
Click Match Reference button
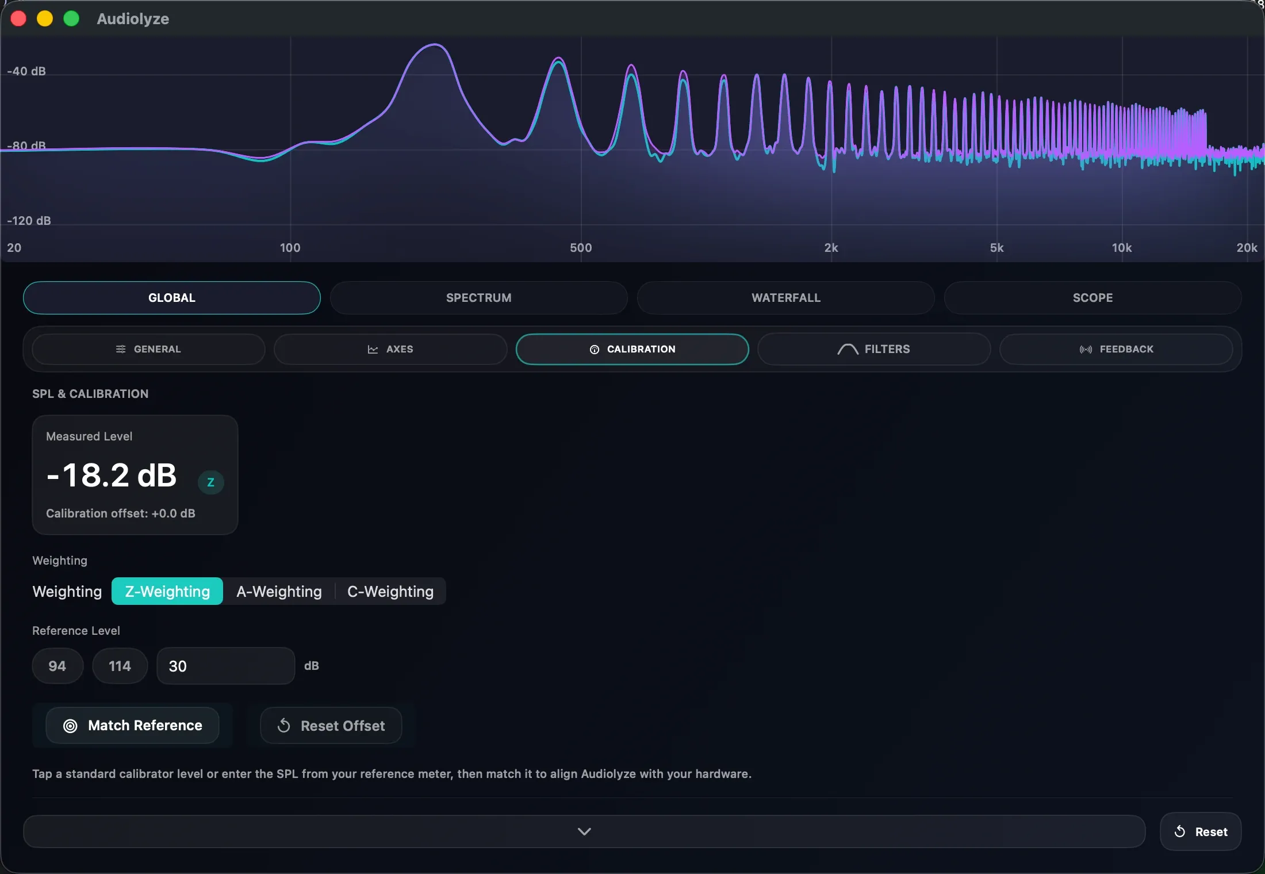coord(133,726)
